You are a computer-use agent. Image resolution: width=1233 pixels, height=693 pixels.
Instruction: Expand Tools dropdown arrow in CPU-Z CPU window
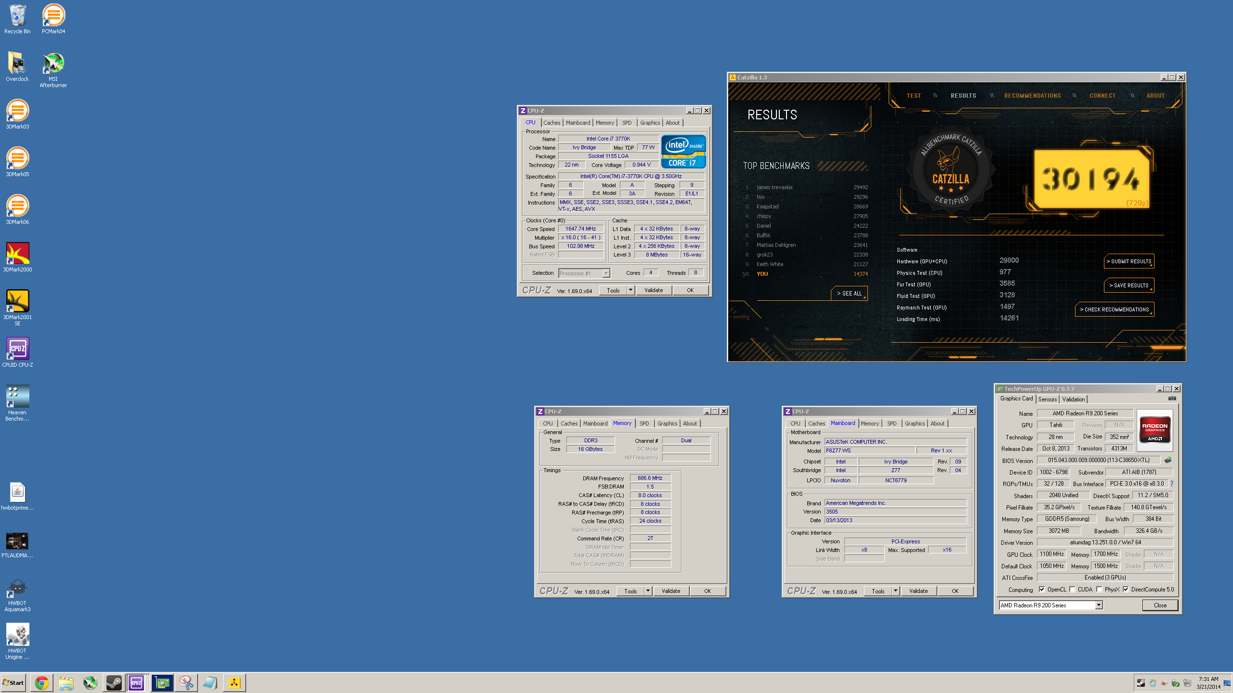(630, 290)
